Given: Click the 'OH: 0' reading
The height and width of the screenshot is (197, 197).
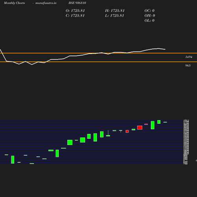Looking at the screenshot, I should pyautogui.click(x=150, y=16).
